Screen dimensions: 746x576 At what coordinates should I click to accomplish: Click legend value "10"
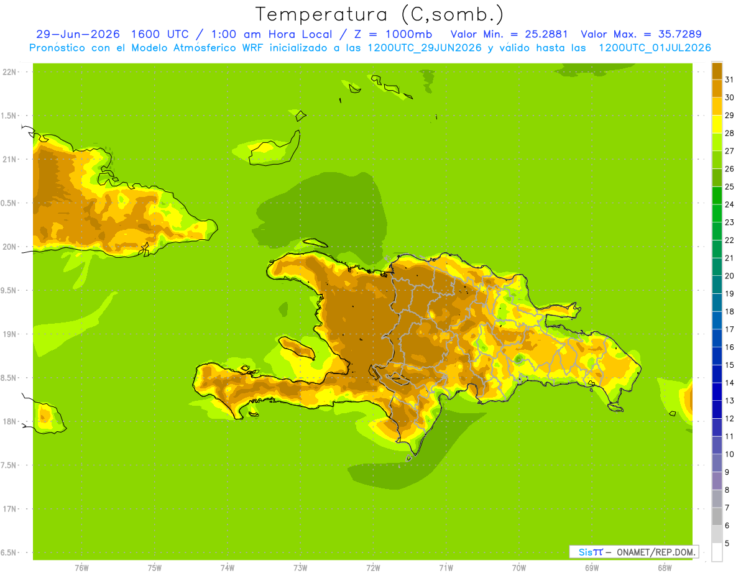point(730,454)
